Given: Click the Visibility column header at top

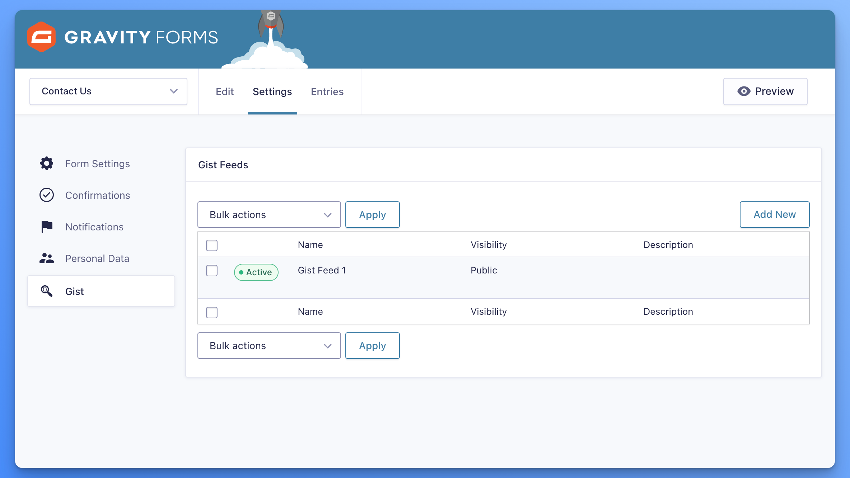Looking at the screenshot, I should coord(489,245).
